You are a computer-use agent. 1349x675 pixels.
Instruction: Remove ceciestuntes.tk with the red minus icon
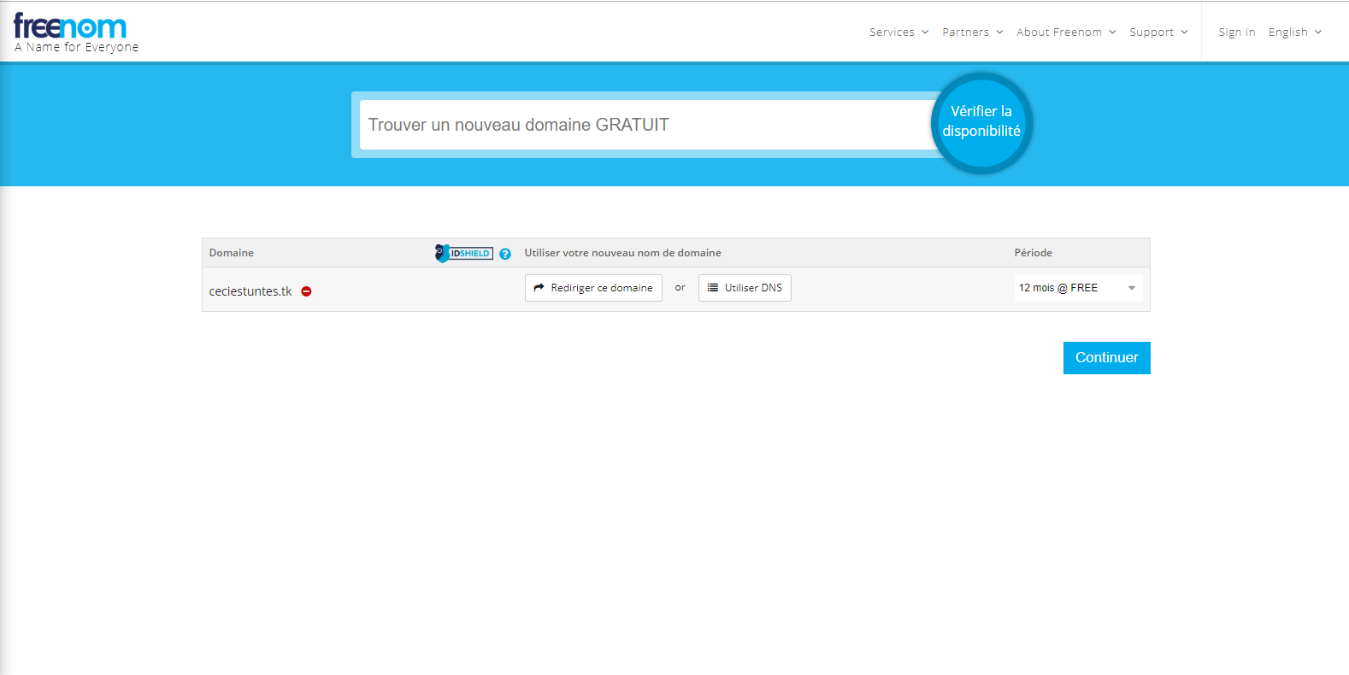click(306, 291)
